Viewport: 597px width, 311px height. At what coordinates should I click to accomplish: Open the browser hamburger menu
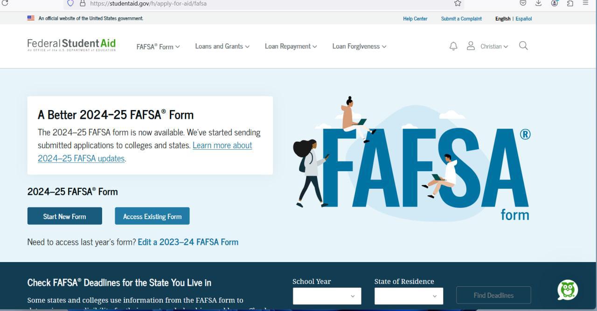tap(585, 3)
